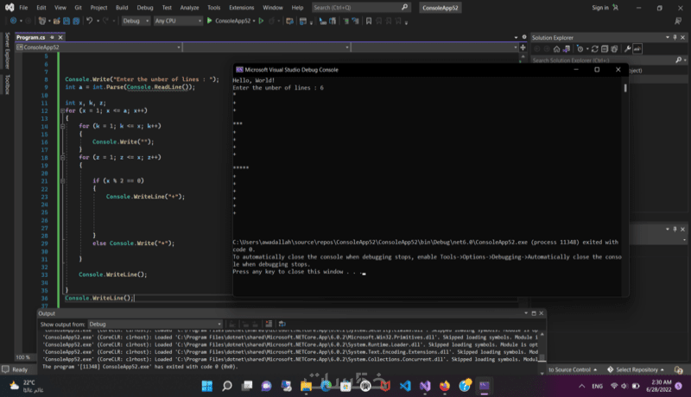Open Properties wrench in Solution Explorer
Screen dimensions: 691x397
point(628,49)
